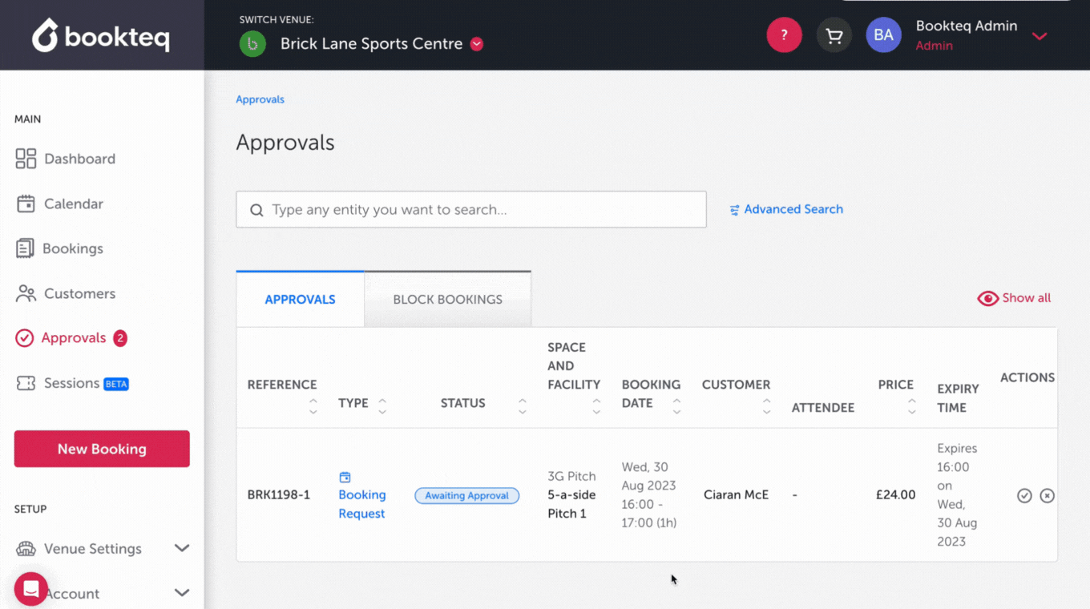Viewport: 1090px width, 609px height.
Task: Approve booking BRK1198-1 with checkmark icon
Action: pos(1023,496)
